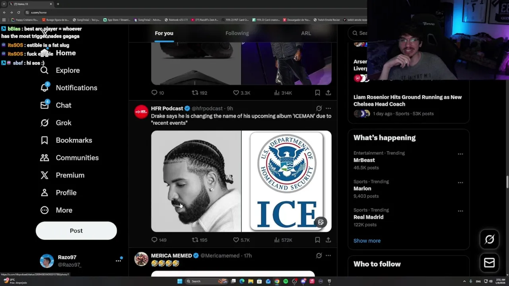Screen dimensions: 509x286
Task: Bookmark the top post with 314K views
Action: point(317,93)
